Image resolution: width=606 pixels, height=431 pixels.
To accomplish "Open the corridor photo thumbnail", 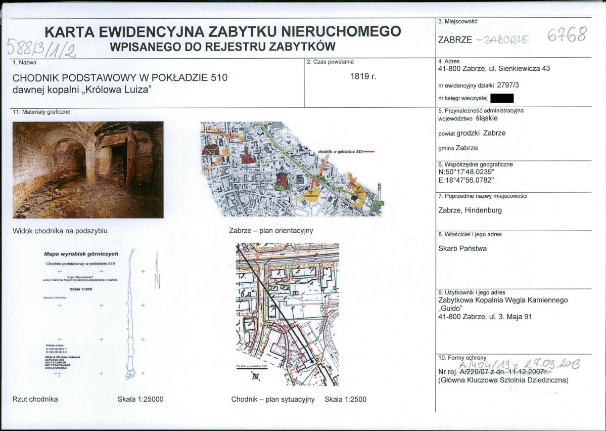I will pos(88,169).
